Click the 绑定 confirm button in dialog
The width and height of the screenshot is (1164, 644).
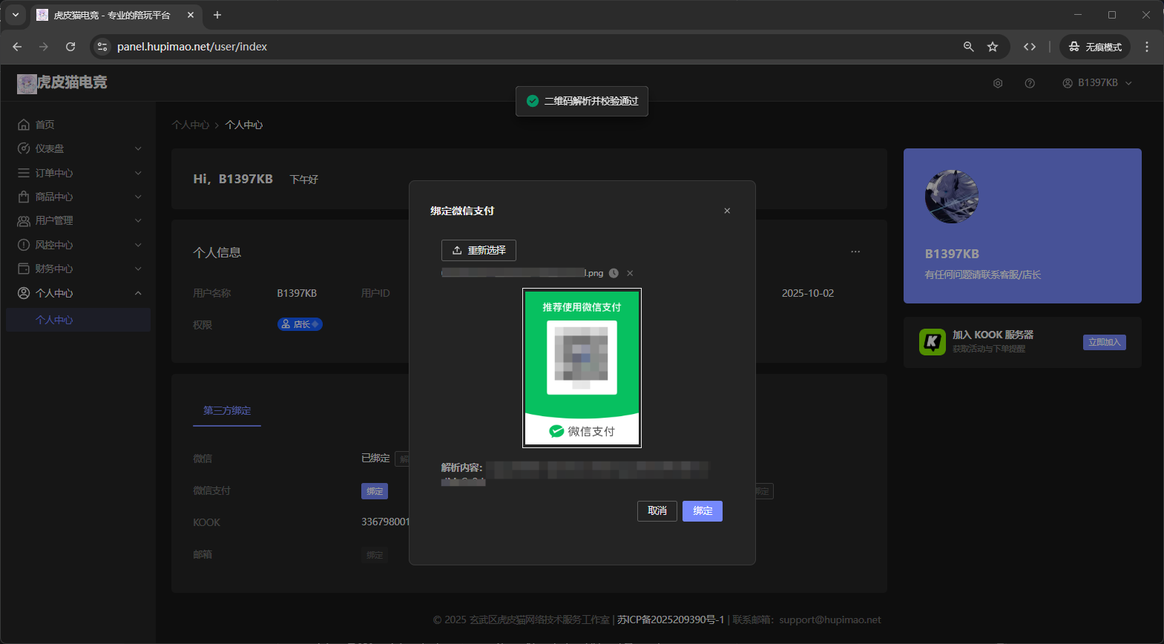702,511
